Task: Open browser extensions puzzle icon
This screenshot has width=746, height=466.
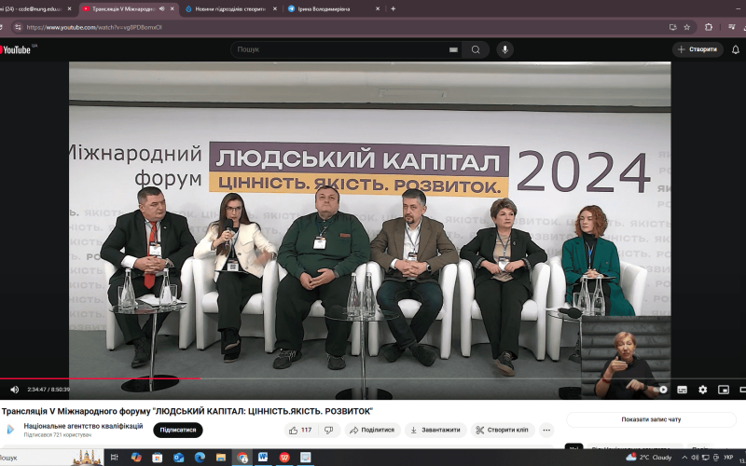Action: [x=709, y=27]
